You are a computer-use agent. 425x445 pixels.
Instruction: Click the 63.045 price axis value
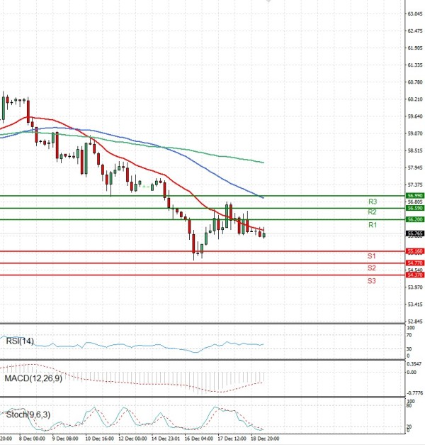pos(414,13)
